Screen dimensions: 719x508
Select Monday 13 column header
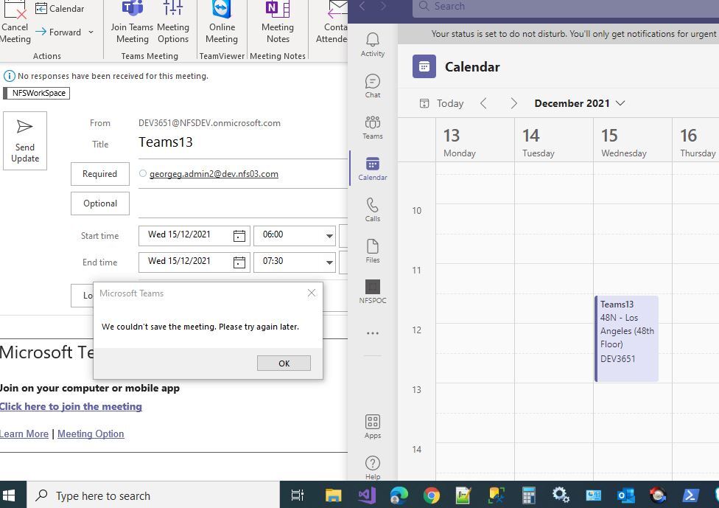(475, 140)
